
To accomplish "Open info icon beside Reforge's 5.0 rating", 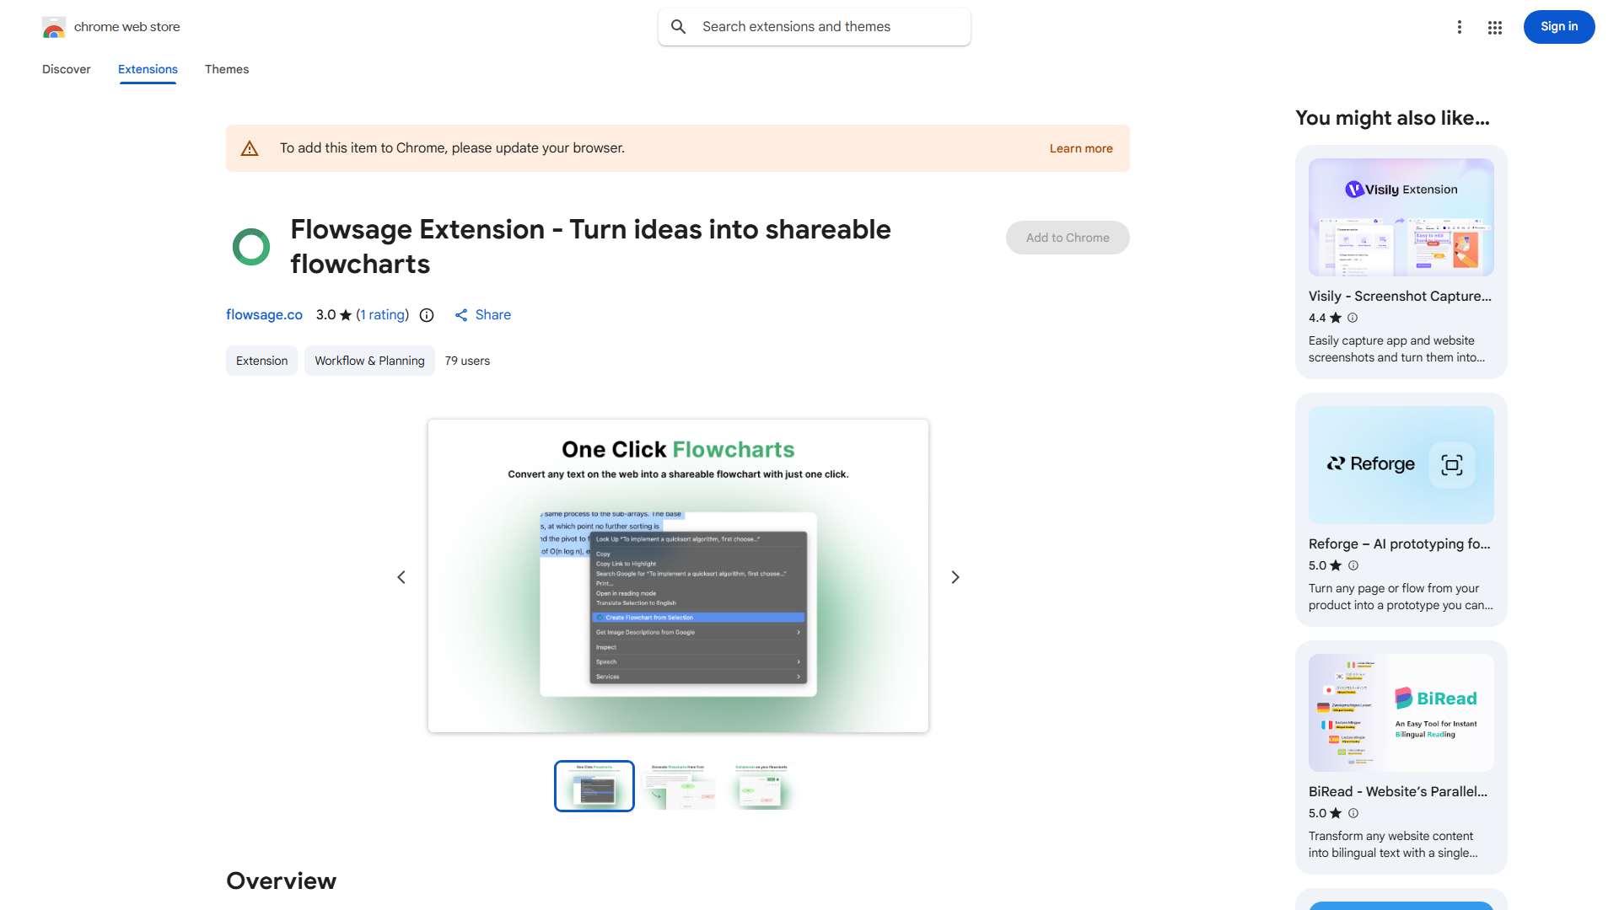I will [1353, 565].
